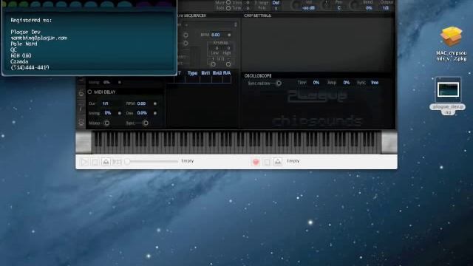Viewport: 473px width, 266px height.
Task: Click a key on the piano keyboard
Action: (x=236, y=143)
